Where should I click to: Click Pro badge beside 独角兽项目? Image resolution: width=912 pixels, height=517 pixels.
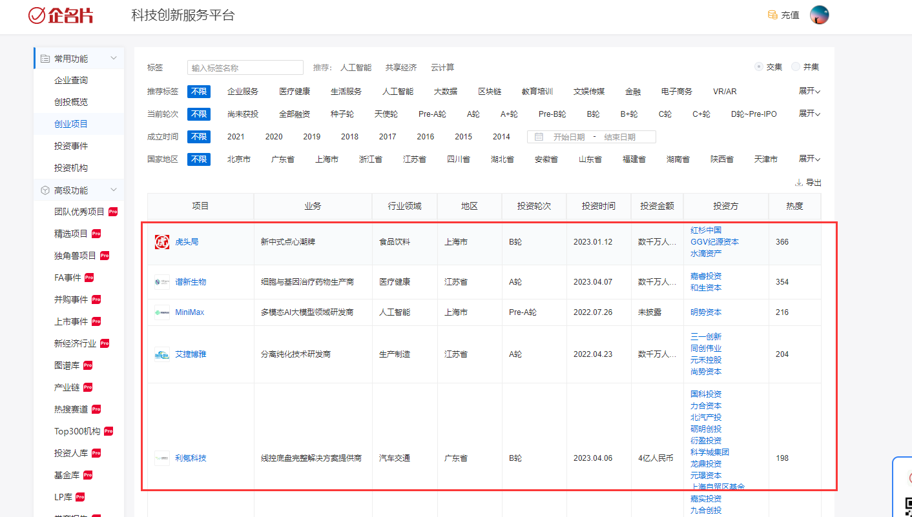click(105, 256)
